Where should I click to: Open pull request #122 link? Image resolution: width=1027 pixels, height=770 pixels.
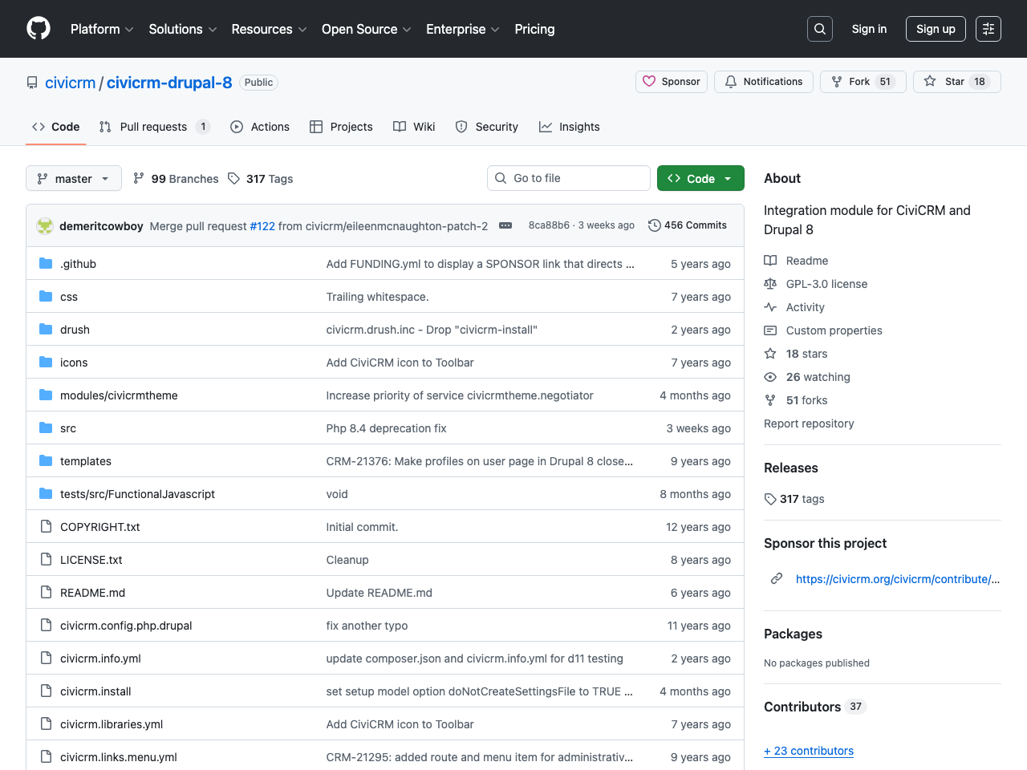click(x=262, y=225)
